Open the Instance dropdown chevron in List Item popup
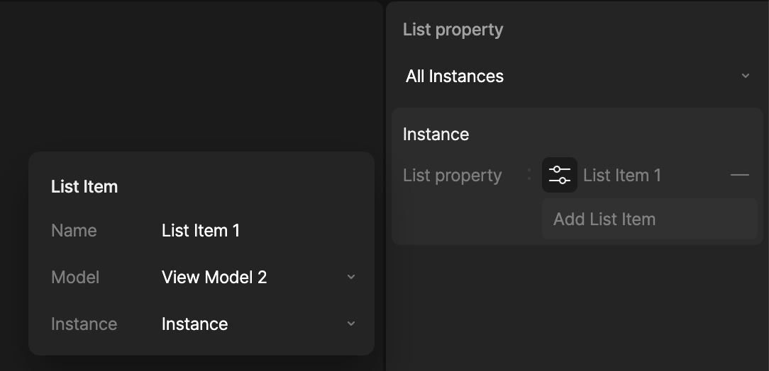Image resolution: width=769 pixels, height=371 pixels. click(x=350, y=324)
